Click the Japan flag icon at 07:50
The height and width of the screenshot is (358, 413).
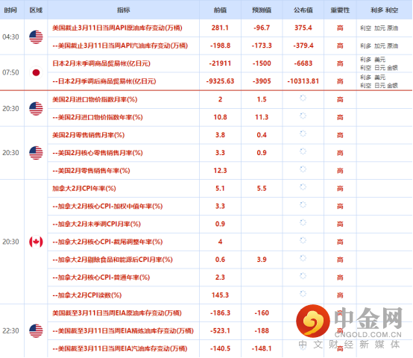[36, 72]
